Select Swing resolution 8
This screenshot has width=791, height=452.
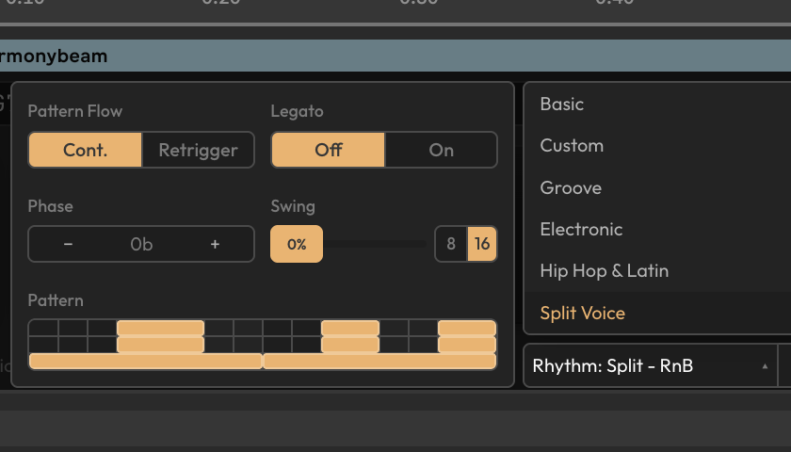[x=451, y=244]
